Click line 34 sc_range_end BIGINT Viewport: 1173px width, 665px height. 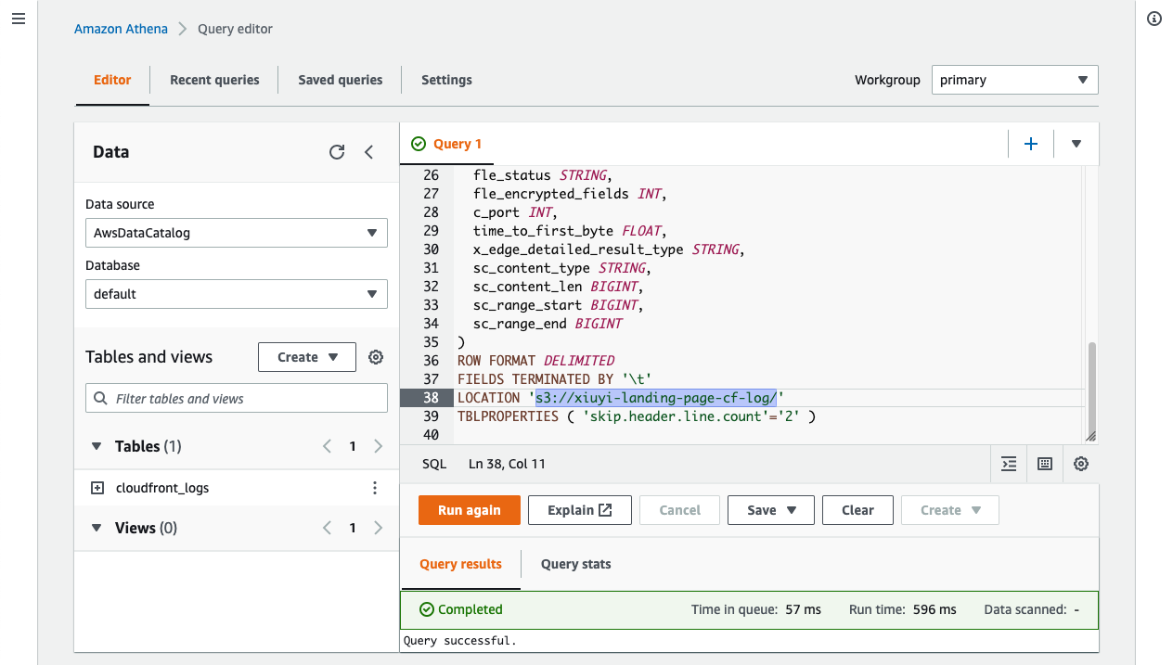[548, 324]
